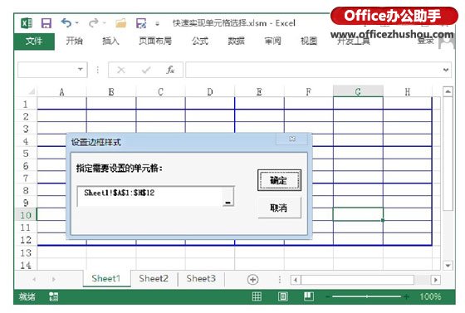Click the vertical scrollbar up arrow
Viewport: 465px width, 313px height.
448,91
